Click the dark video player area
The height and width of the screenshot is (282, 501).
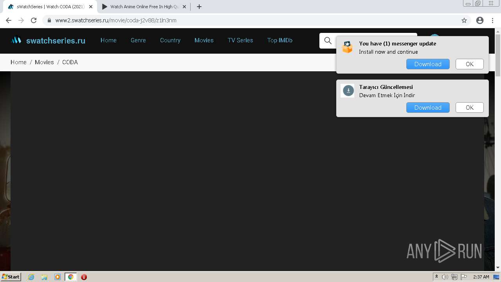247,171
